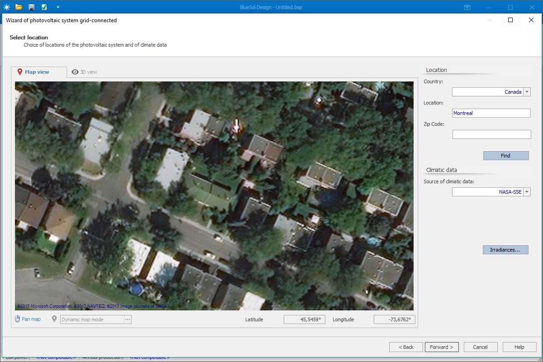Viewport: 543px width, 362px height.
Task: Go back with the Back button
Action: [406, 347]
